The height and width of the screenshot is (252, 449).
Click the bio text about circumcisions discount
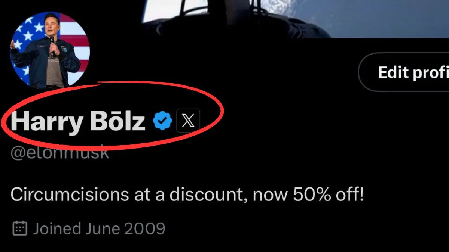[x=187, y=195]
